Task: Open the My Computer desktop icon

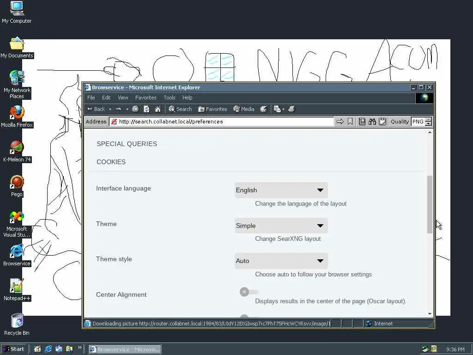Action: pos(17,12)
